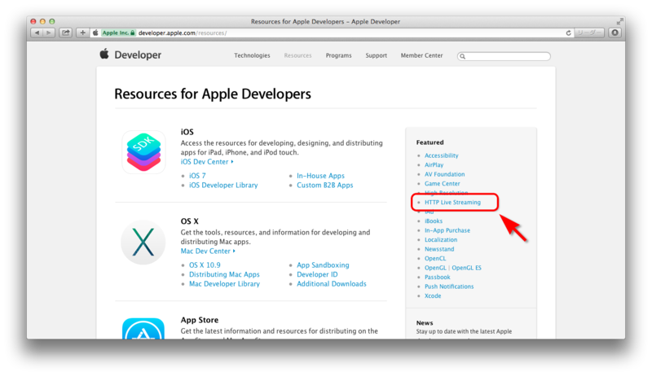Click the News sidebar heading
Viewport: 652px width, 376px height.
(x=425, y=323)
